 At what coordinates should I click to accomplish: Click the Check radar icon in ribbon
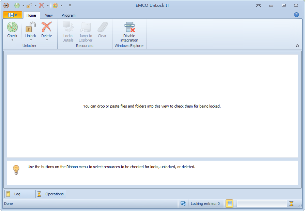pyautogui.click(x=12, y=27)
